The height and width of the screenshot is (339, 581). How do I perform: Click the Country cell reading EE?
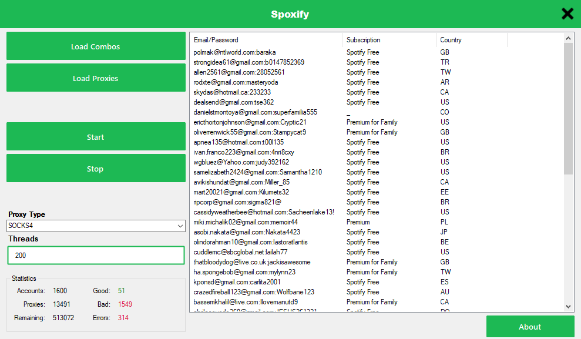[445, 192]
